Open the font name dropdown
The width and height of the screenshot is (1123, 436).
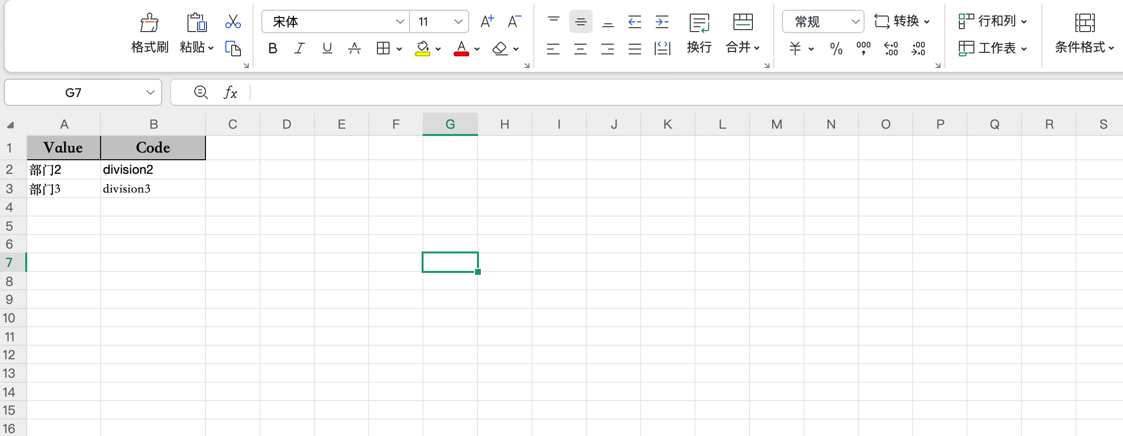click(400, 21)
